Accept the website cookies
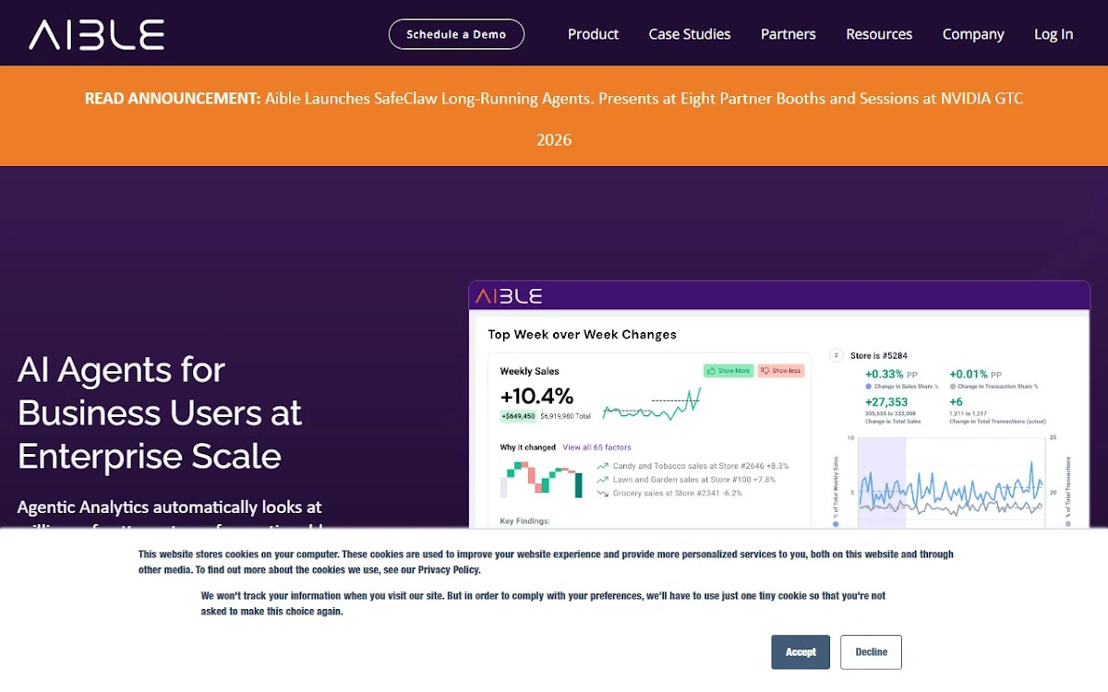1108x692 pixels. point(801,652)
